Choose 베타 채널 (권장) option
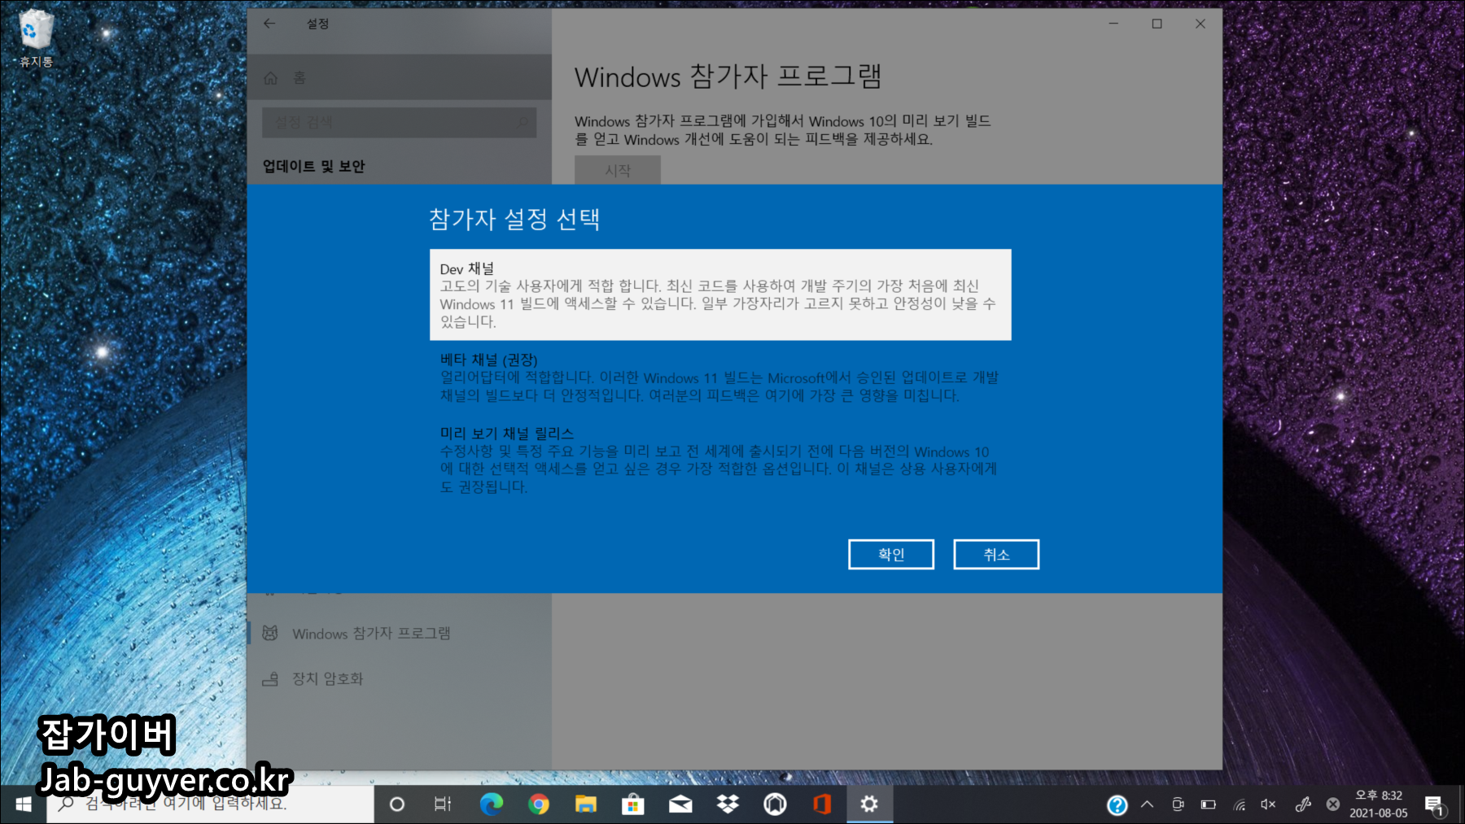The height and width of the screenshot is (824, 1465). coord(720,377)
